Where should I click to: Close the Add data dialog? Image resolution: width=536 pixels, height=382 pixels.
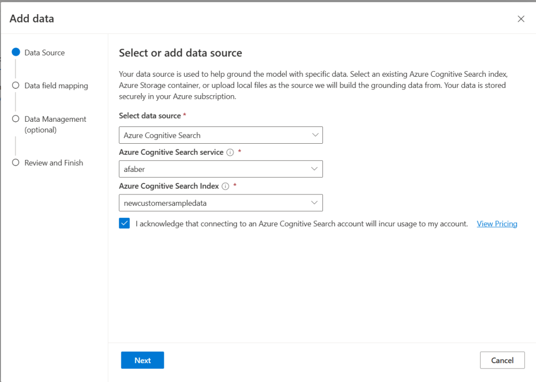521,19
